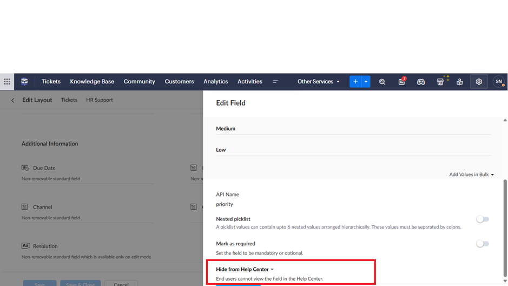The width and height of the screenshot is (508, 286).
Task: Go back using Edit Layout arrow
Action: (13, 100)
